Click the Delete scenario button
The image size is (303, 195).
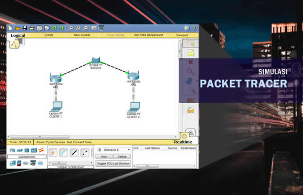(x=122, y=156)
